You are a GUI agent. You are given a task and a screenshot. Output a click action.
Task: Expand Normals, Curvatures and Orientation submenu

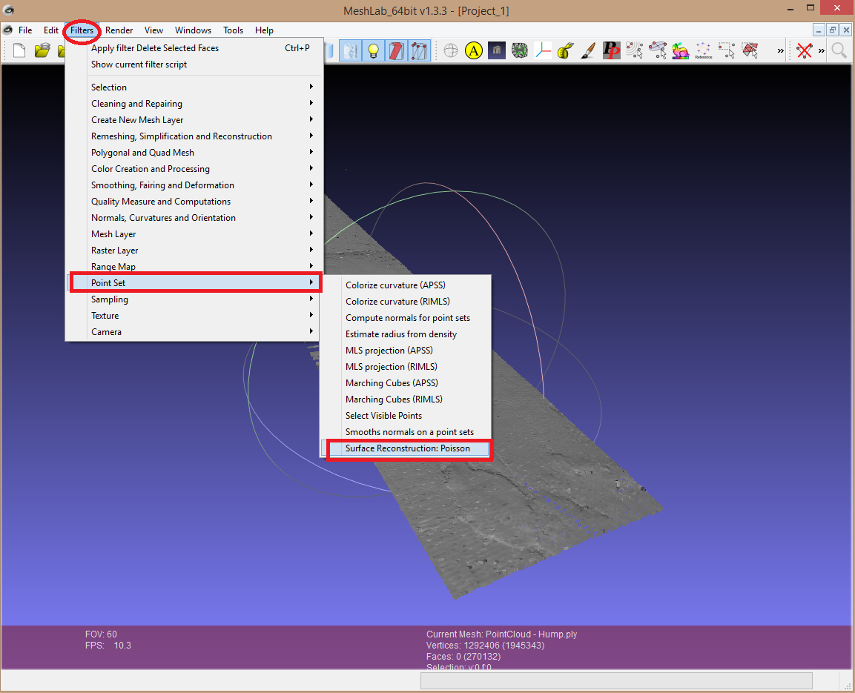[x=194, y=218]
